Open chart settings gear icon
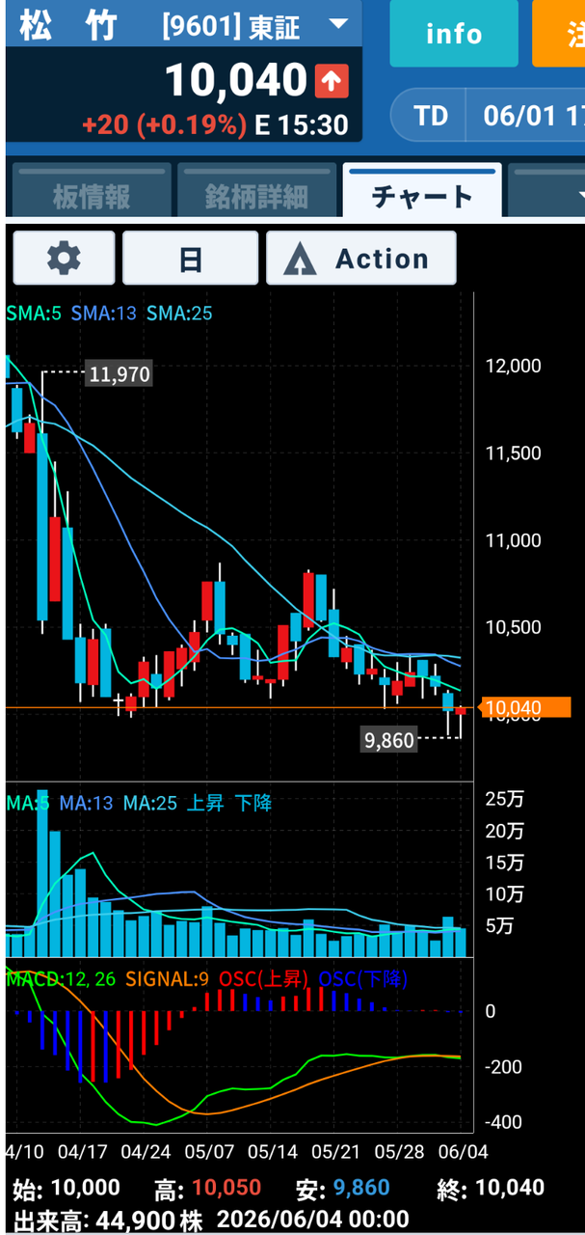Viewport: 585px width, 1235px height. coord(65,258)
